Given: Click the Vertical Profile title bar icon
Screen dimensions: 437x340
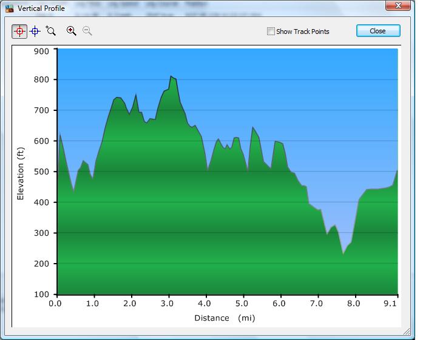Looking at the screenshot, I should 10,8.
